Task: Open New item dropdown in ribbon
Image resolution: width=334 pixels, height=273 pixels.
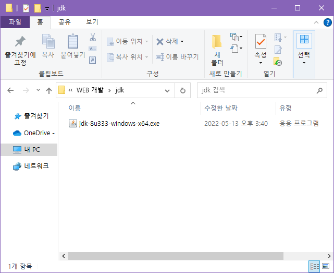Action: pyautogui.click(x=236, y=37)
